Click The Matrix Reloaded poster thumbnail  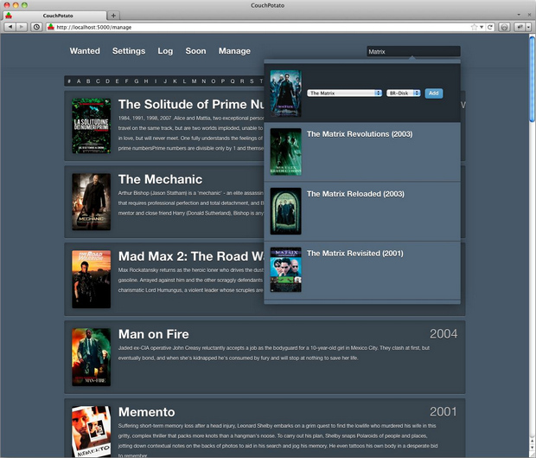click(x=286, y=211)
